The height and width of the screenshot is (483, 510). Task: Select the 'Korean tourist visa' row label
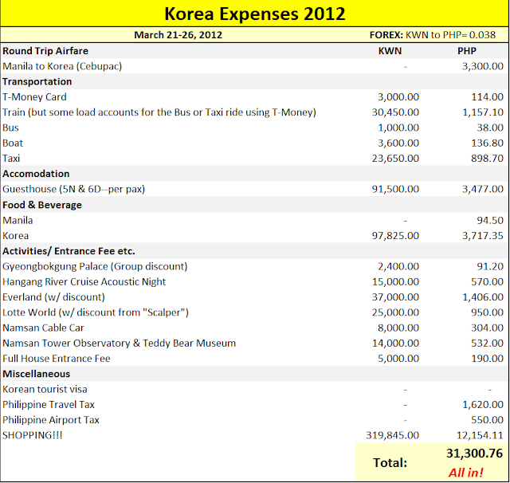point(45,389)
